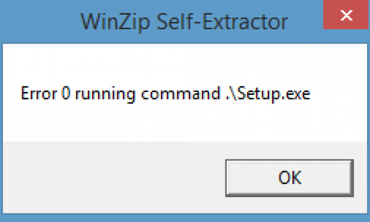Click the gray footer beside OK
The height and width of the screenshot is (222, 370).
(x=113, y=177)
